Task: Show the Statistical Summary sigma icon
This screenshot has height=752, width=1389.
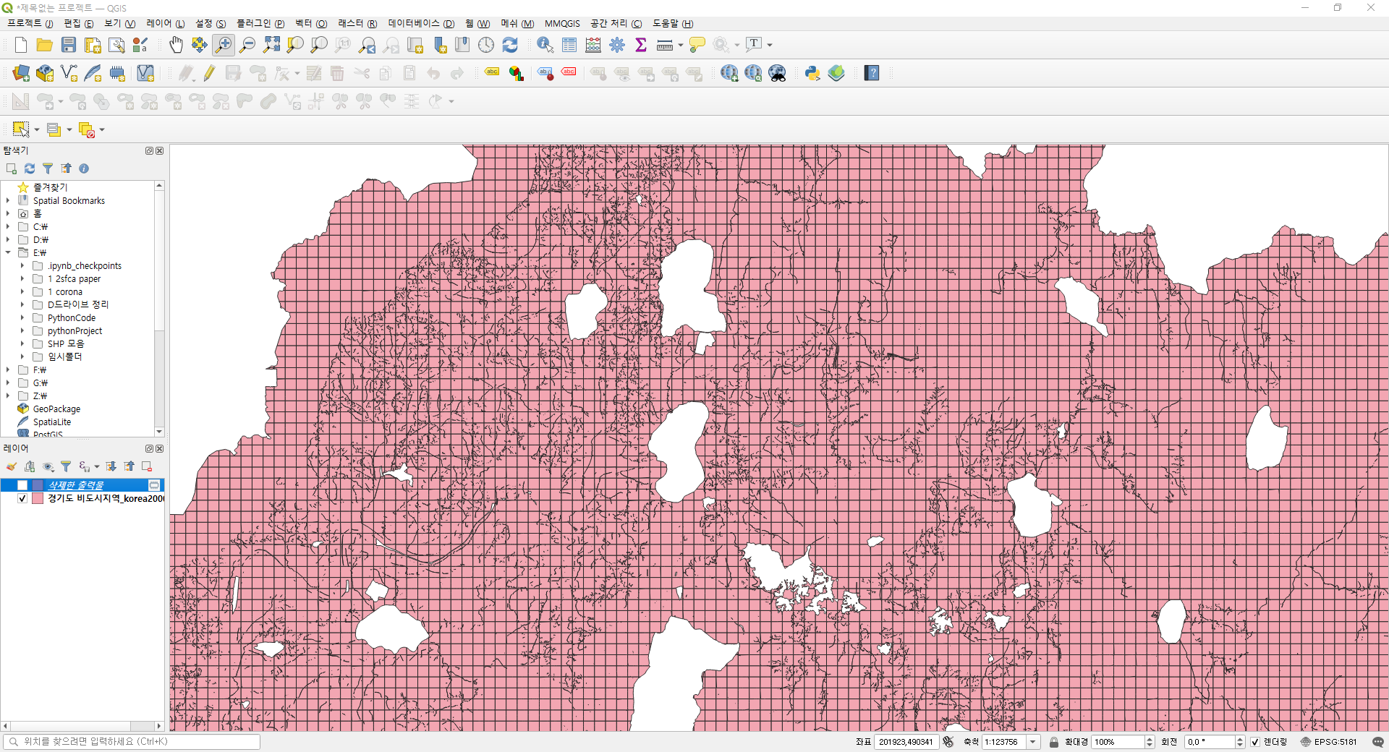Action: click(641, 45)
